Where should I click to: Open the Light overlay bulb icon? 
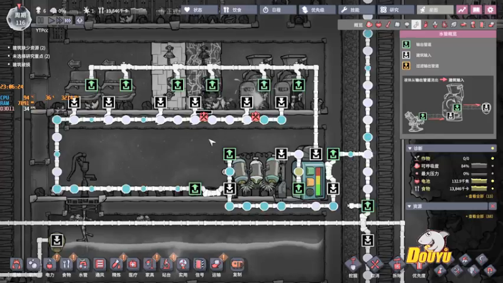[x=407, y=25]
